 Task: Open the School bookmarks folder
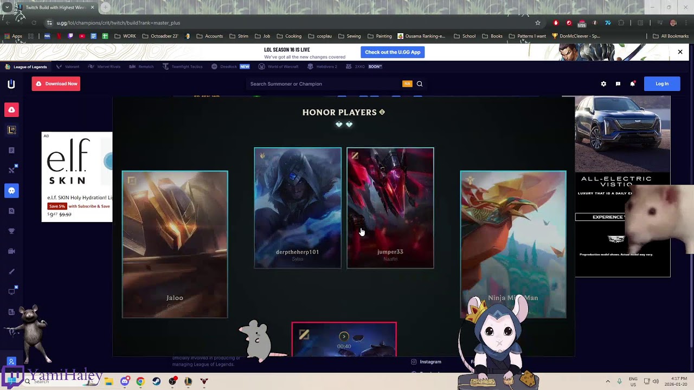[465, 36]
